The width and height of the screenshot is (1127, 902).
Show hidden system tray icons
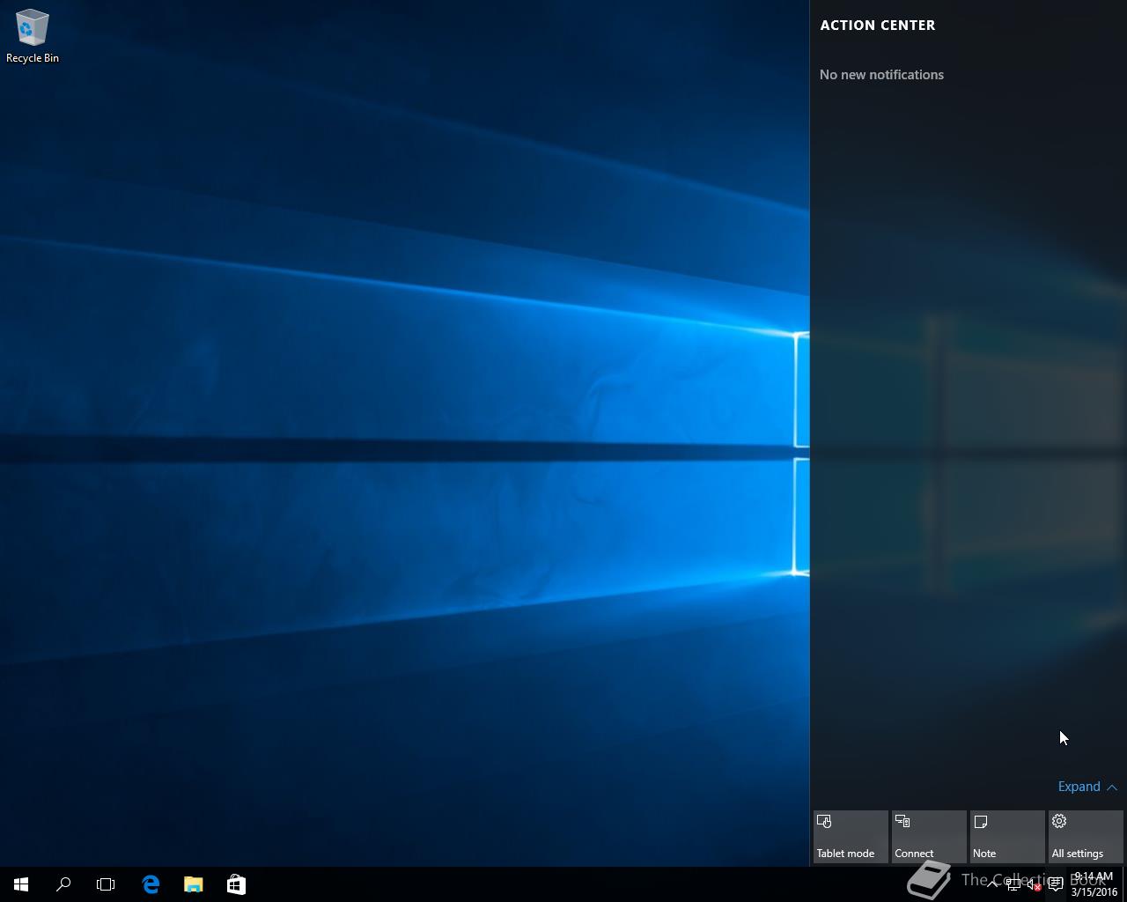[992, 884]
